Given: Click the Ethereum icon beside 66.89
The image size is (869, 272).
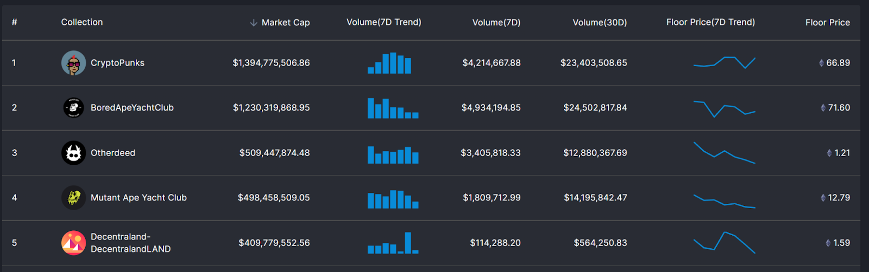Looking at the screenshot, I should (821, 63).
